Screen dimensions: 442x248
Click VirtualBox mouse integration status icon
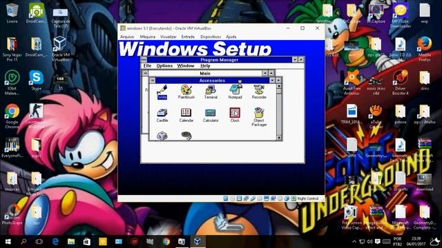287,198
